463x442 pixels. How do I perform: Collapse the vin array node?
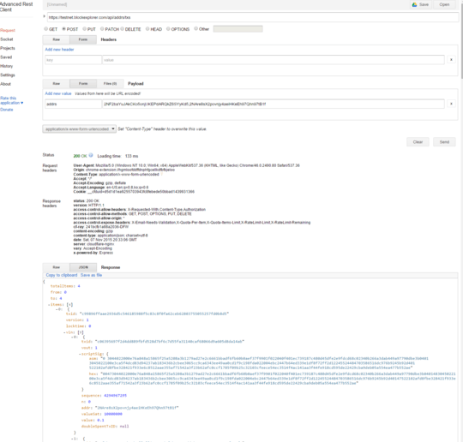(x=64, y=332)
